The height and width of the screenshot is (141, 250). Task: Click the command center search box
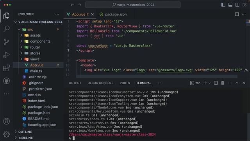[133, 5]
